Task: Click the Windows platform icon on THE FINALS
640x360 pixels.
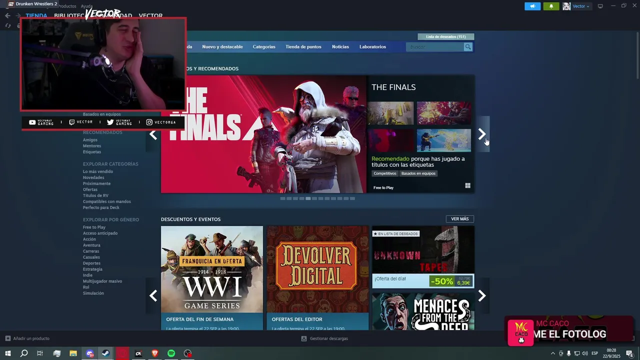Action: point(467,185)
